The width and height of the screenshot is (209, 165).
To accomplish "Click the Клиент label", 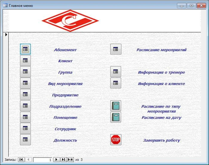I will pos(65,61).
